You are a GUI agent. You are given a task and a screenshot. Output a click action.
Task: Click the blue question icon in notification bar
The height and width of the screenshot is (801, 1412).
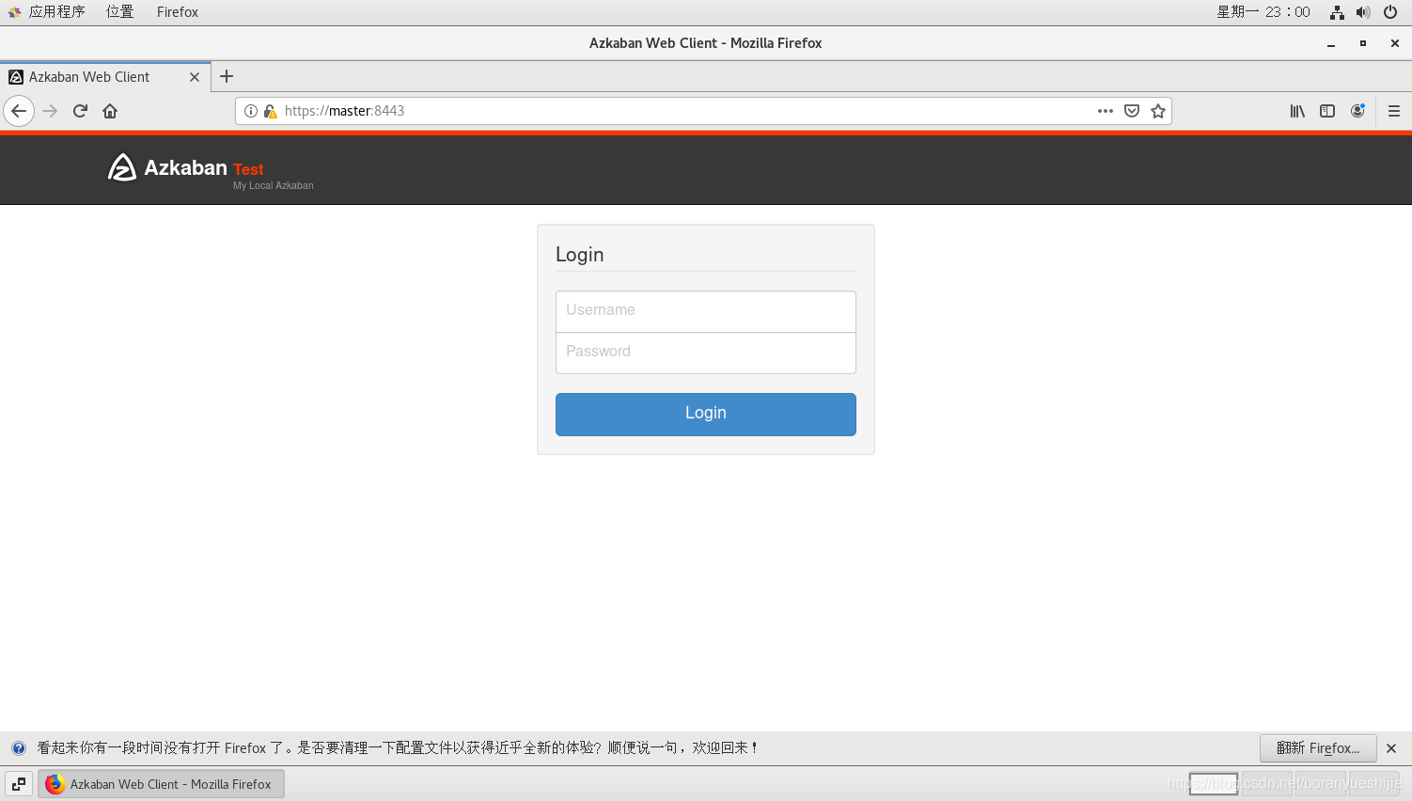pyautogui.click(x=19, y=748)
